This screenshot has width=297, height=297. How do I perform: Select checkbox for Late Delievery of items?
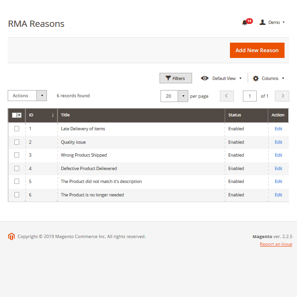tap(17, 129)
